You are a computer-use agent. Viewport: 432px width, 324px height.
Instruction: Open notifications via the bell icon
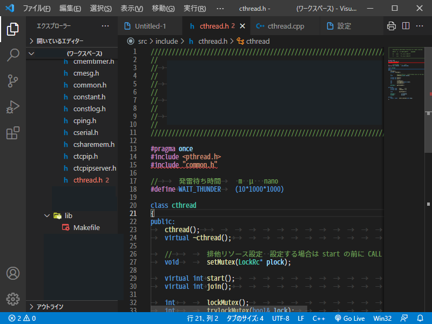pos(421,318)
